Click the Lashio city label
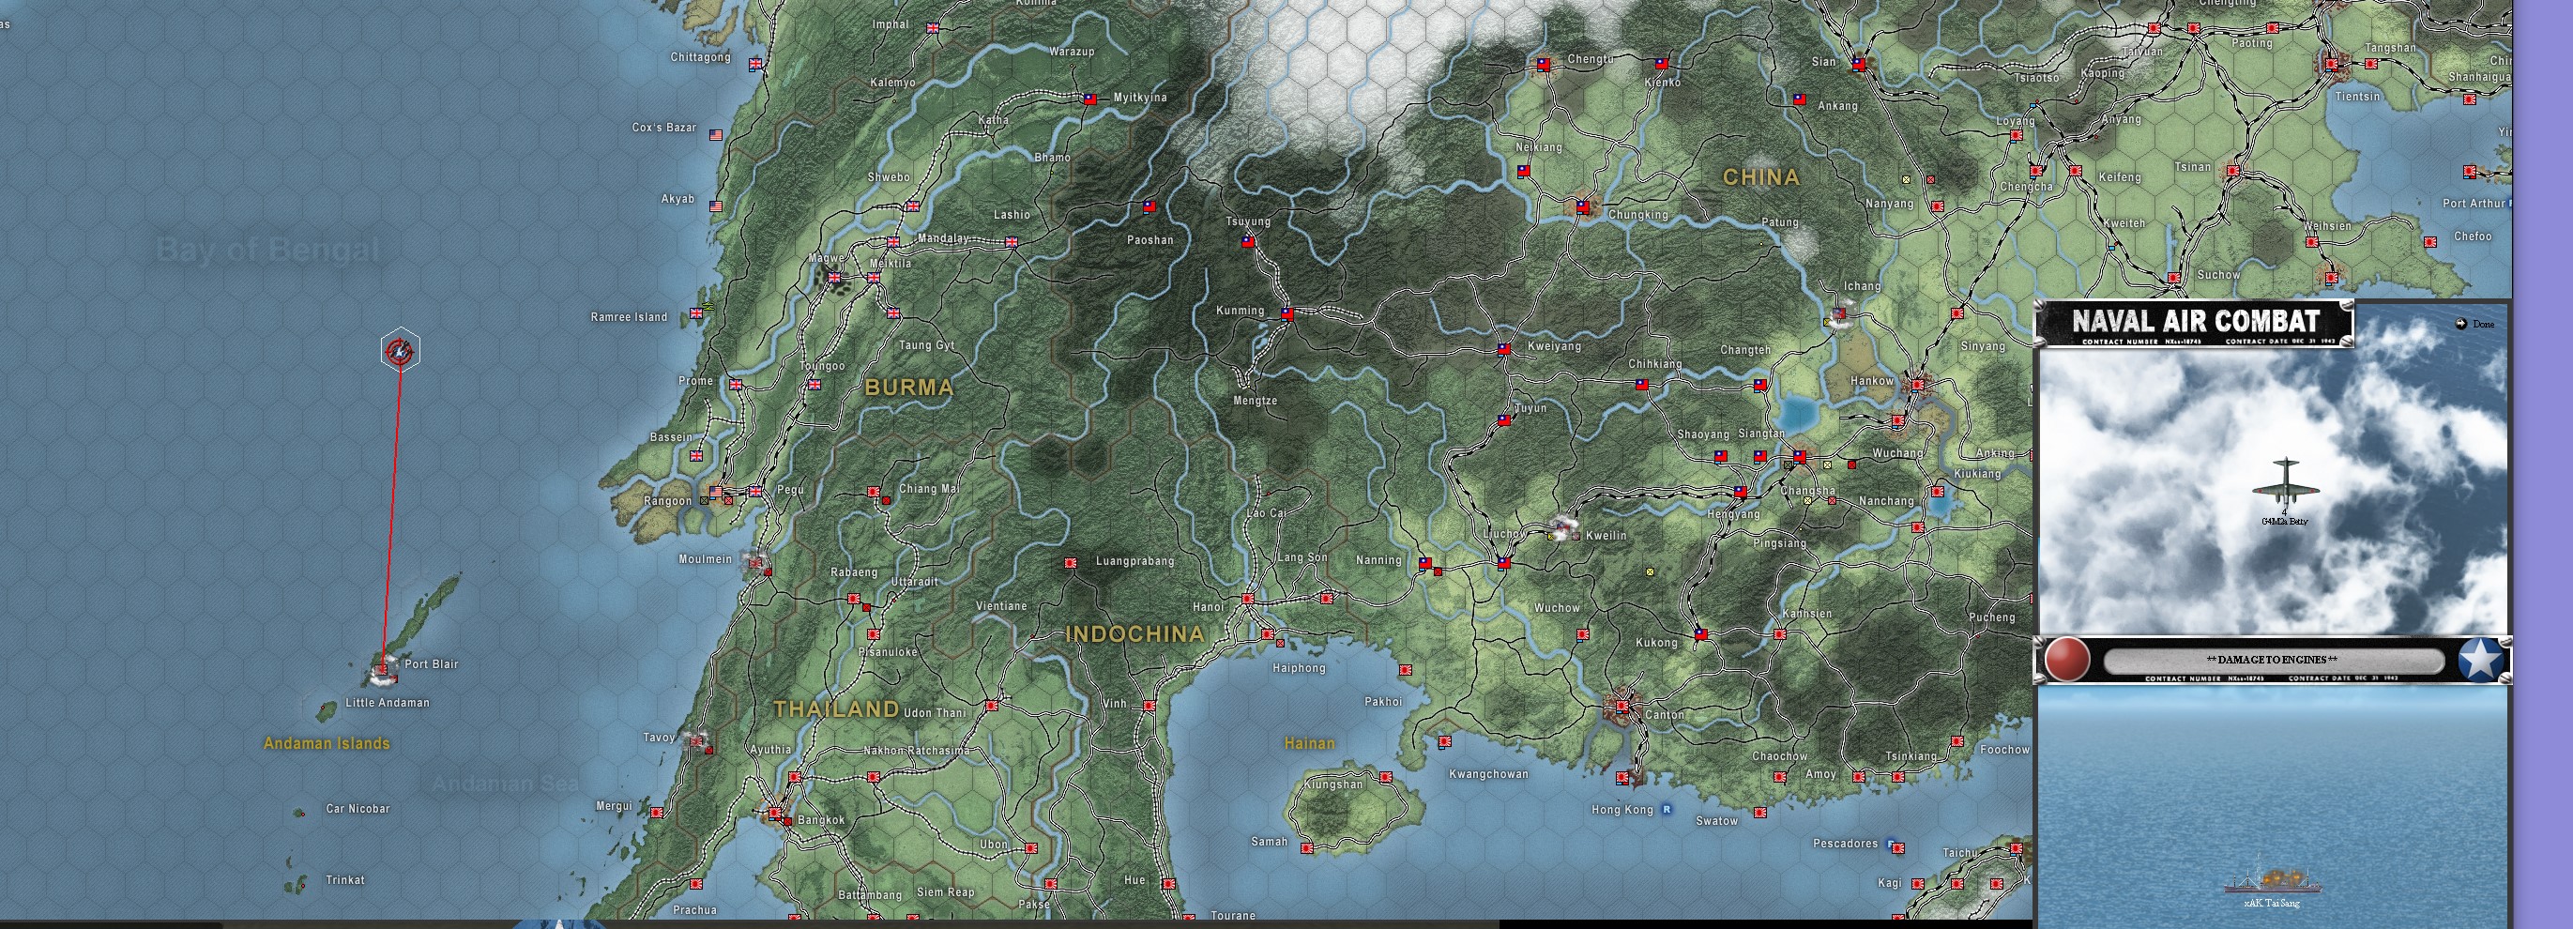 coord(1012,215)
